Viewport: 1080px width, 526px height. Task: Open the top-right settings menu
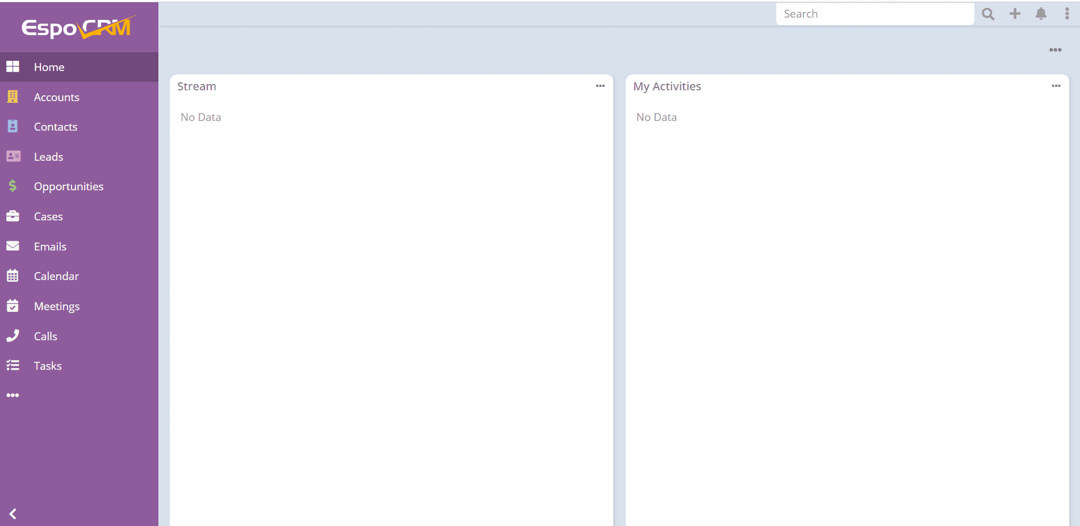pyautogui.click(x=1067, y=14)
